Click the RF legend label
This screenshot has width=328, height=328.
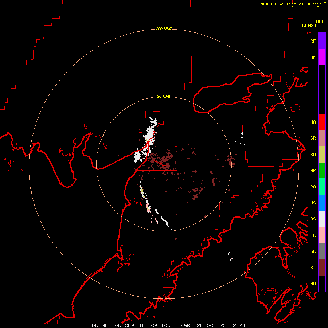(x=313, y=41)
